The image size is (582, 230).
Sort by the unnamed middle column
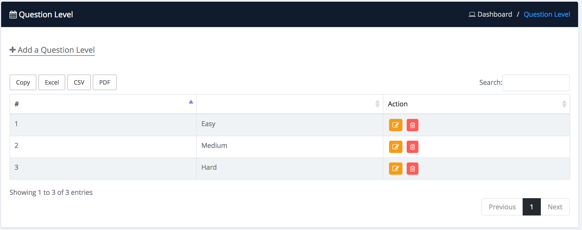[x=377, y=104]
